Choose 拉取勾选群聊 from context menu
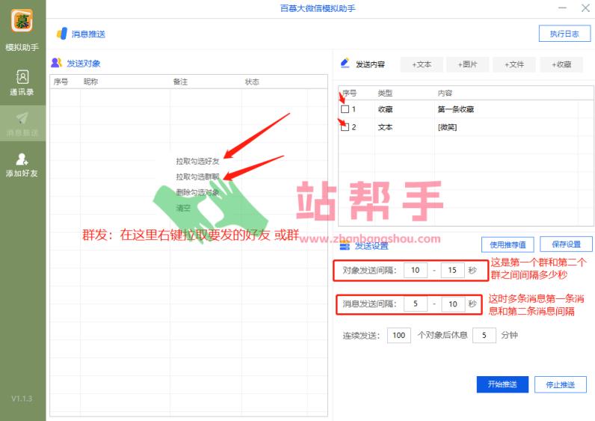This screenshot has height=421, width=595. point(197,177)
